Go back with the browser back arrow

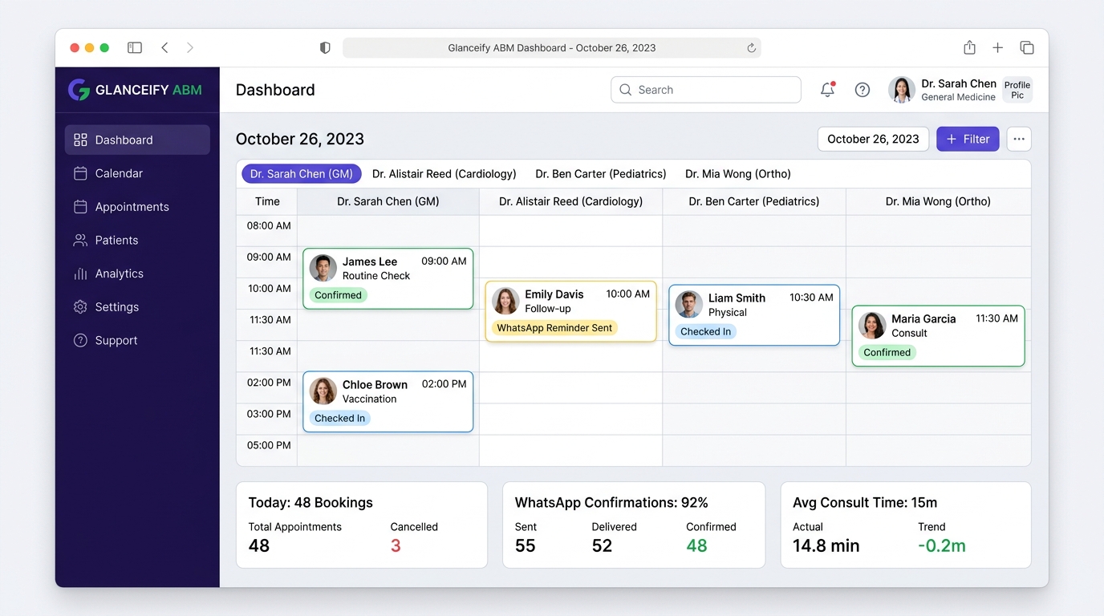coord(164,48)
